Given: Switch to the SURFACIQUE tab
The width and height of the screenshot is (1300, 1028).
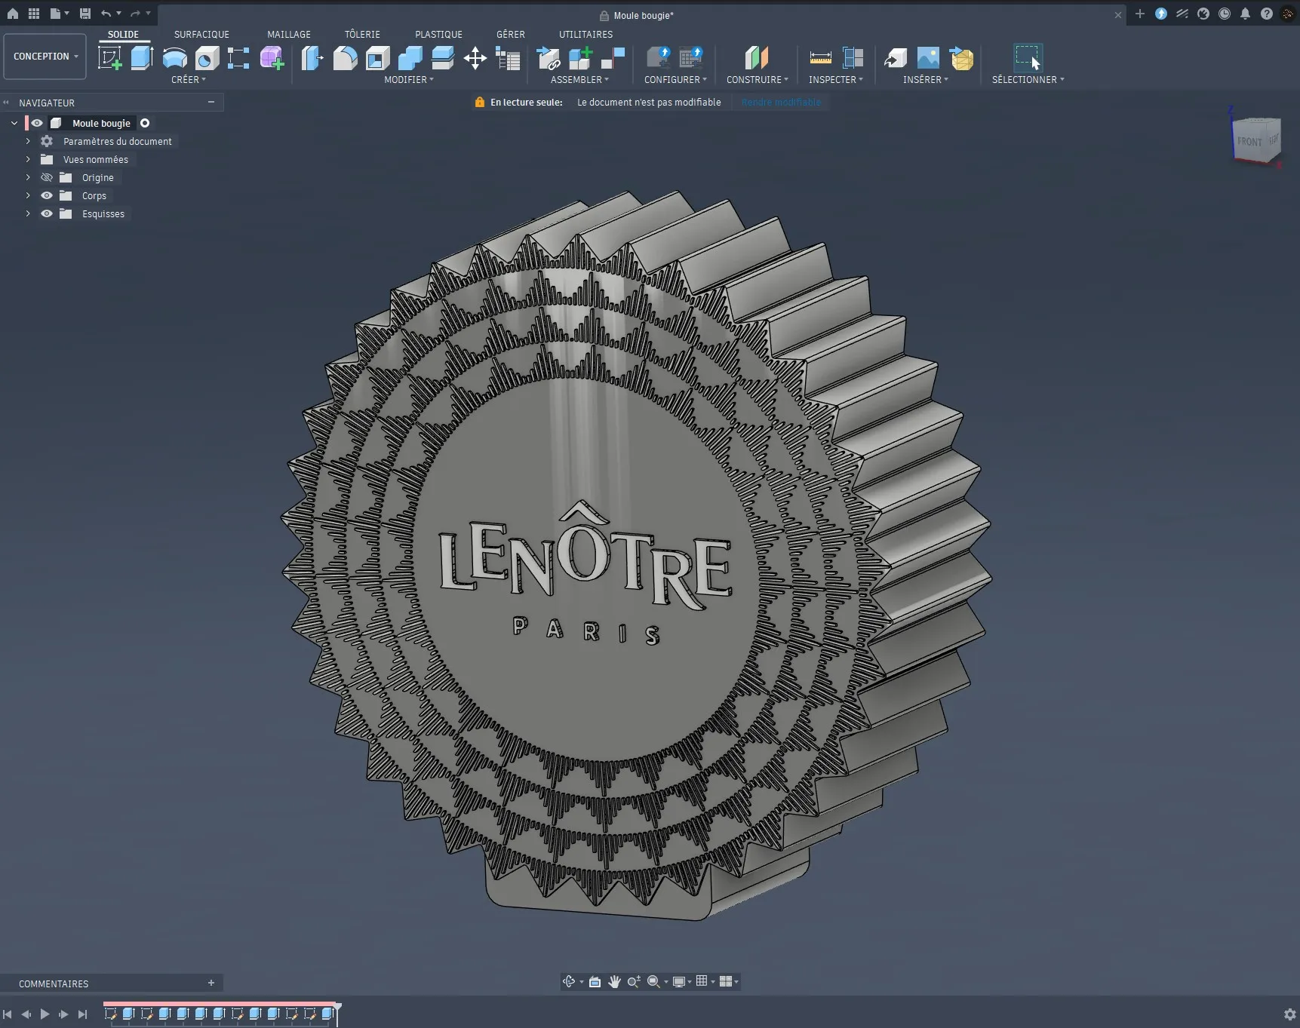Looking at the screenshot, I should click(201, 35).
